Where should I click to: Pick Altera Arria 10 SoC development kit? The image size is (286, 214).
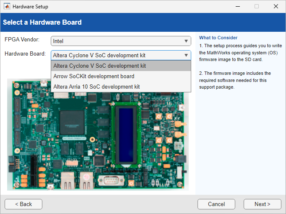click(x=121, y=87)
